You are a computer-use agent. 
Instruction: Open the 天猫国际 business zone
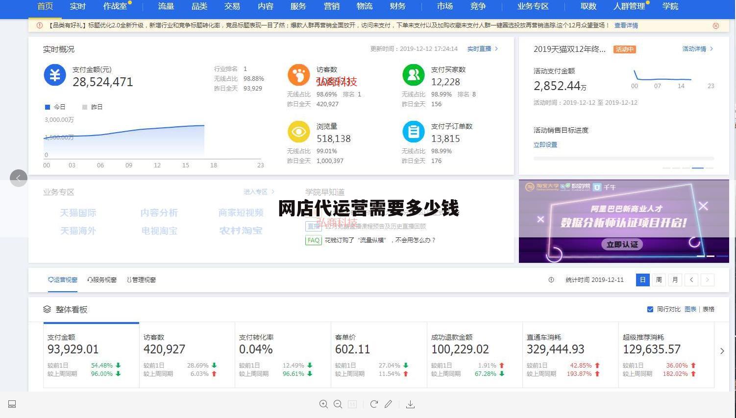tap(78, 213)
